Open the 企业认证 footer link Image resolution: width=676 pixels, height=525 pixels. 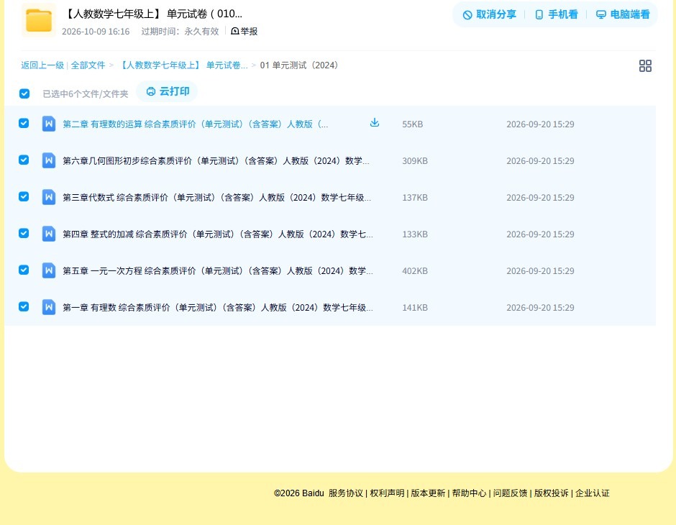click(593, 493)
